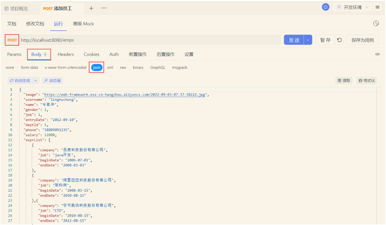This screenshot has width=386, height=225.
Task: Open the hamburger menu at top right
Action: tap(377, 7)
